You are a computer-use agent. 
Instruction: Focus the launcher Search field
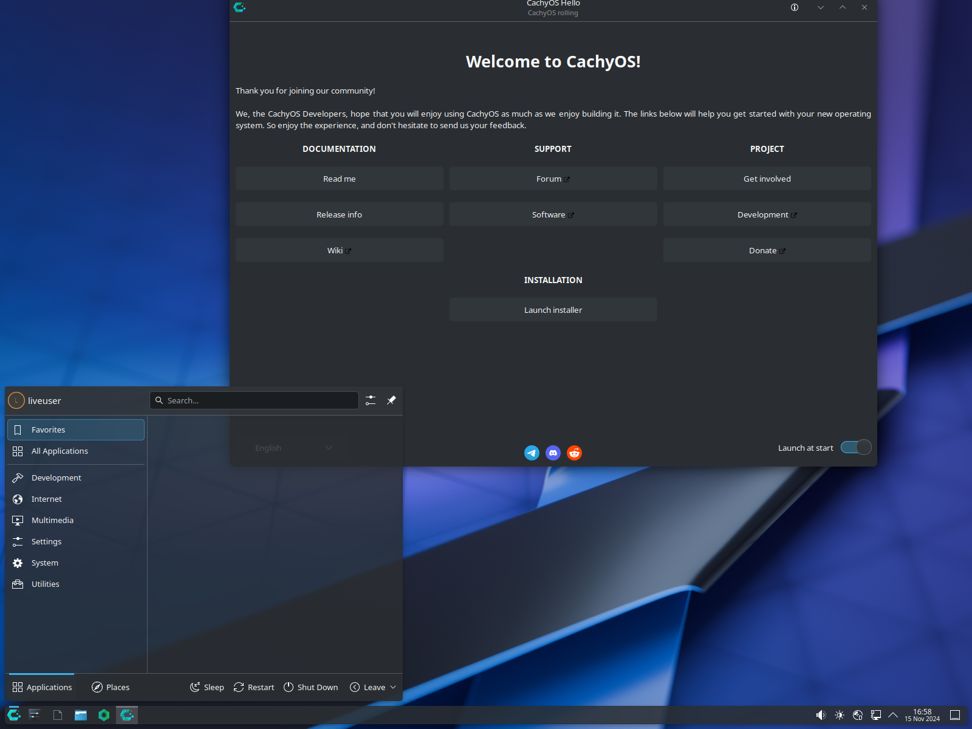click(254, 400)
